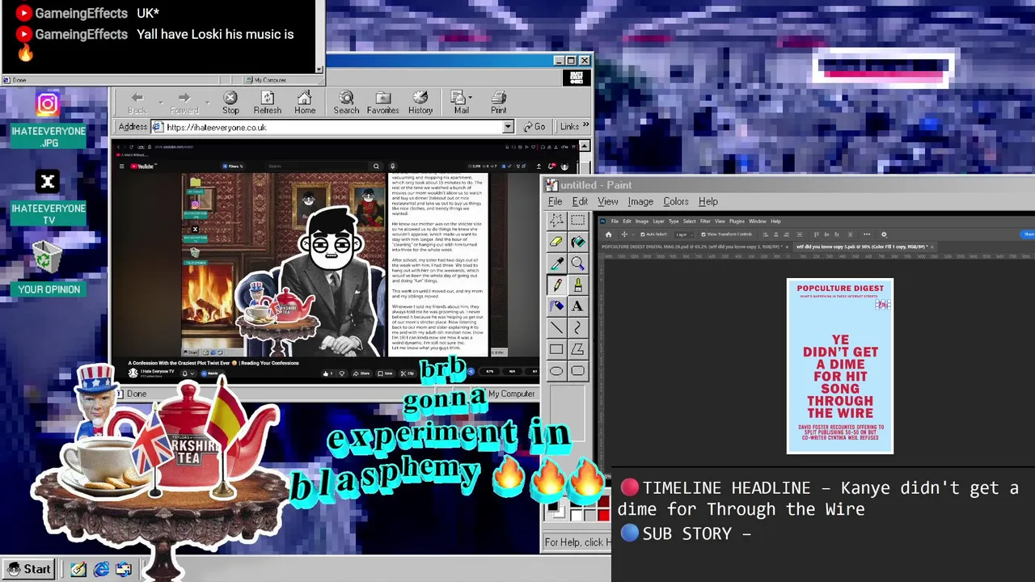Go to the browser Home page

tap(305, 103)
